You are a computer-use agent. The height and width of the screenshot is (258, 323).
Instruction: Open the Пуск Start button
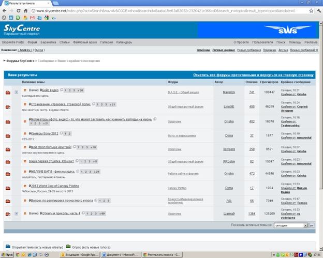pos(7,255)
